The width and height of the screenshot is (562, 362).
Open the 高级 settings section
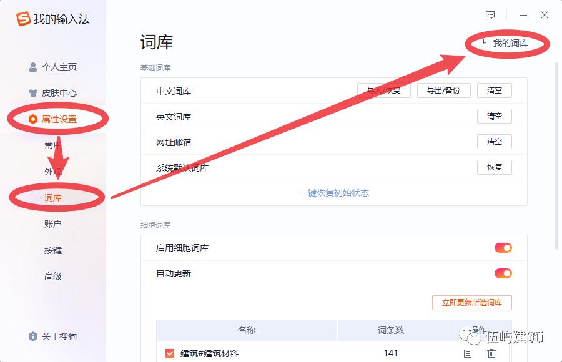tap(53, 276)
